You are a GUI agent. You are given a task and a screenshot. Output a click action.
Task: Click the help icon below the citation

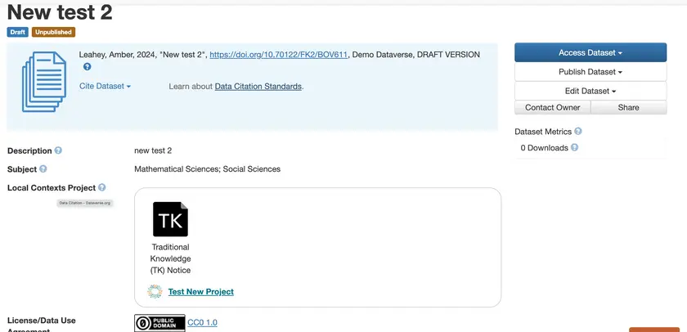click(x=88, y=67)
